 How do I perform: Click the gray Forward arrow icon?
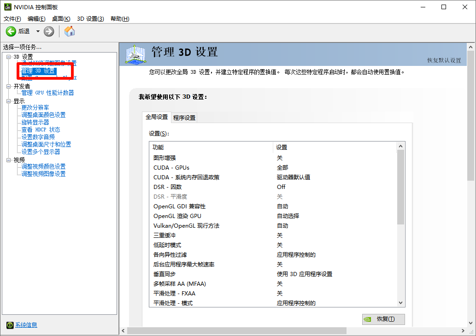coord(48,31)
